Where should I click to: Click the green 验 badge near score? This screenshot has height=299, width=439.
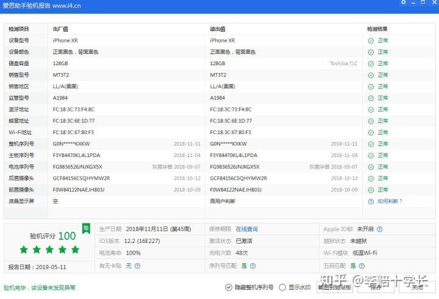pos(86,228)
